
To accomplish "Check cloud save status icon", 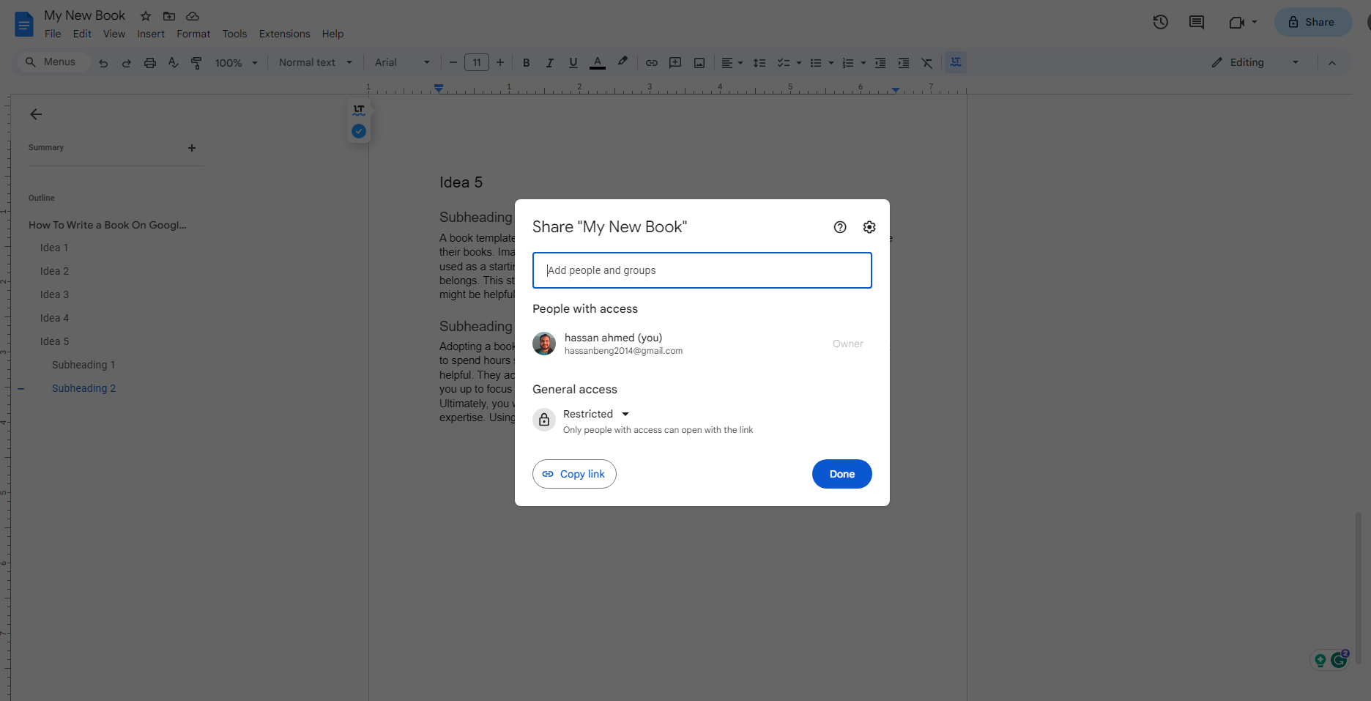I will click(x=193, y=16).
